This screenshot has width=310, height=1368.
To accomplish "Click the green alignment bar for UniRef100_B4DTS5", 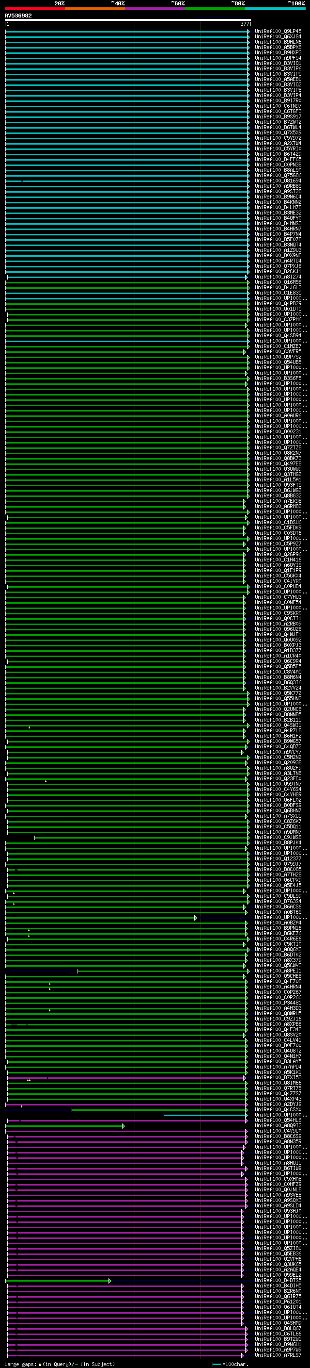I will click(58, 1281).
